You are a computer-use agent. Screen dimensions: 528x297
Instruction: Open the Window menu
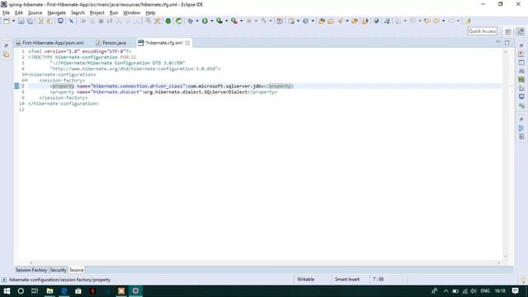click(132, 13)
